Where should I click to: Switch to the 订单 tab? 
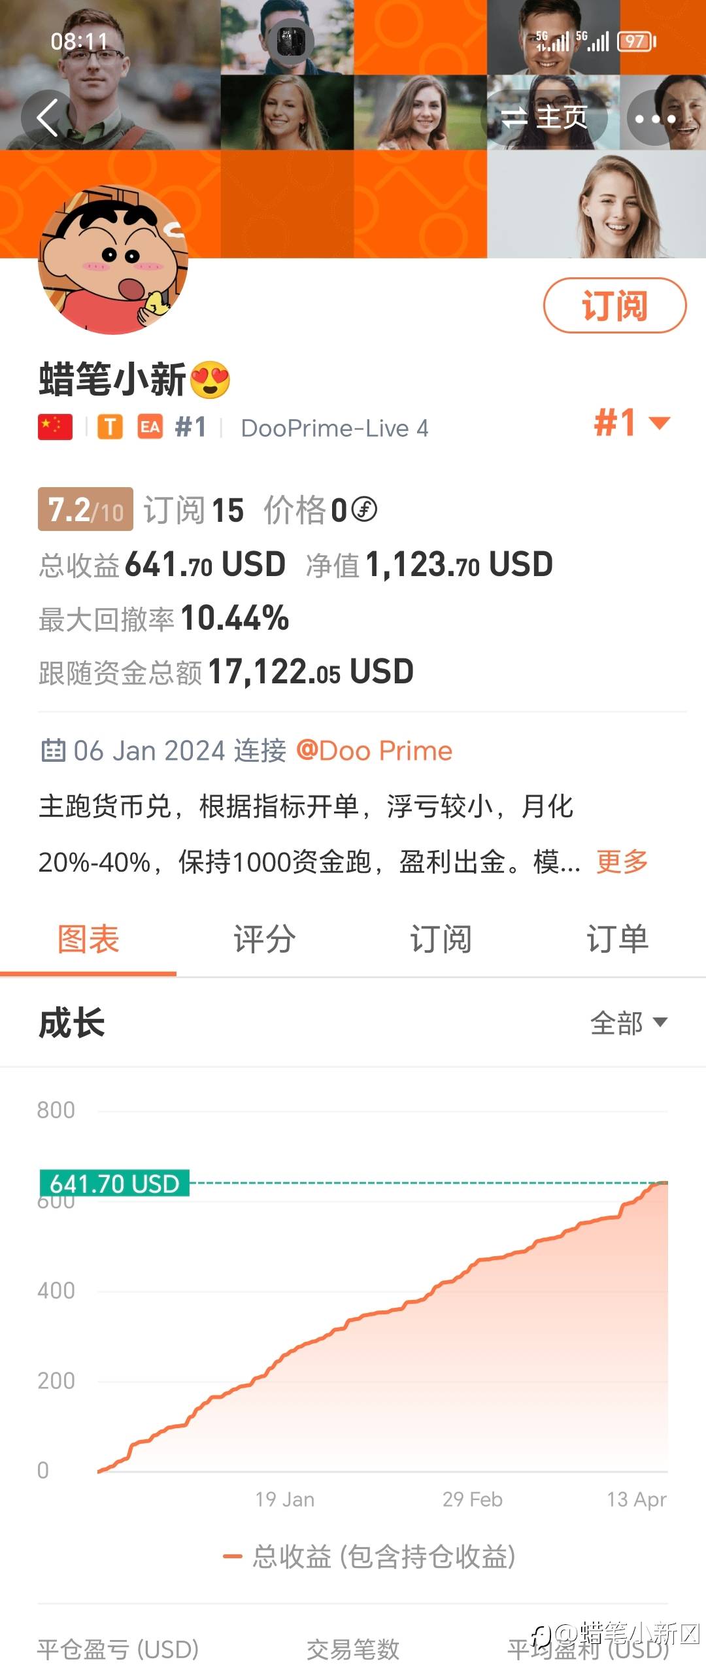coord(616,939)
